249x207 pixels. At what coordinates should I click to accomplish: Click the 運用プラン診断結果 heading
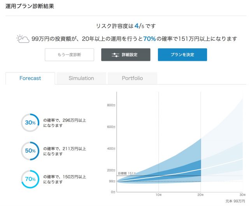30,6
